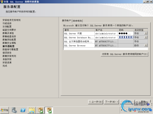Open Server Manager from the taskbar
This screenshot has height=114, width=153.
click(x=14, y=110)
